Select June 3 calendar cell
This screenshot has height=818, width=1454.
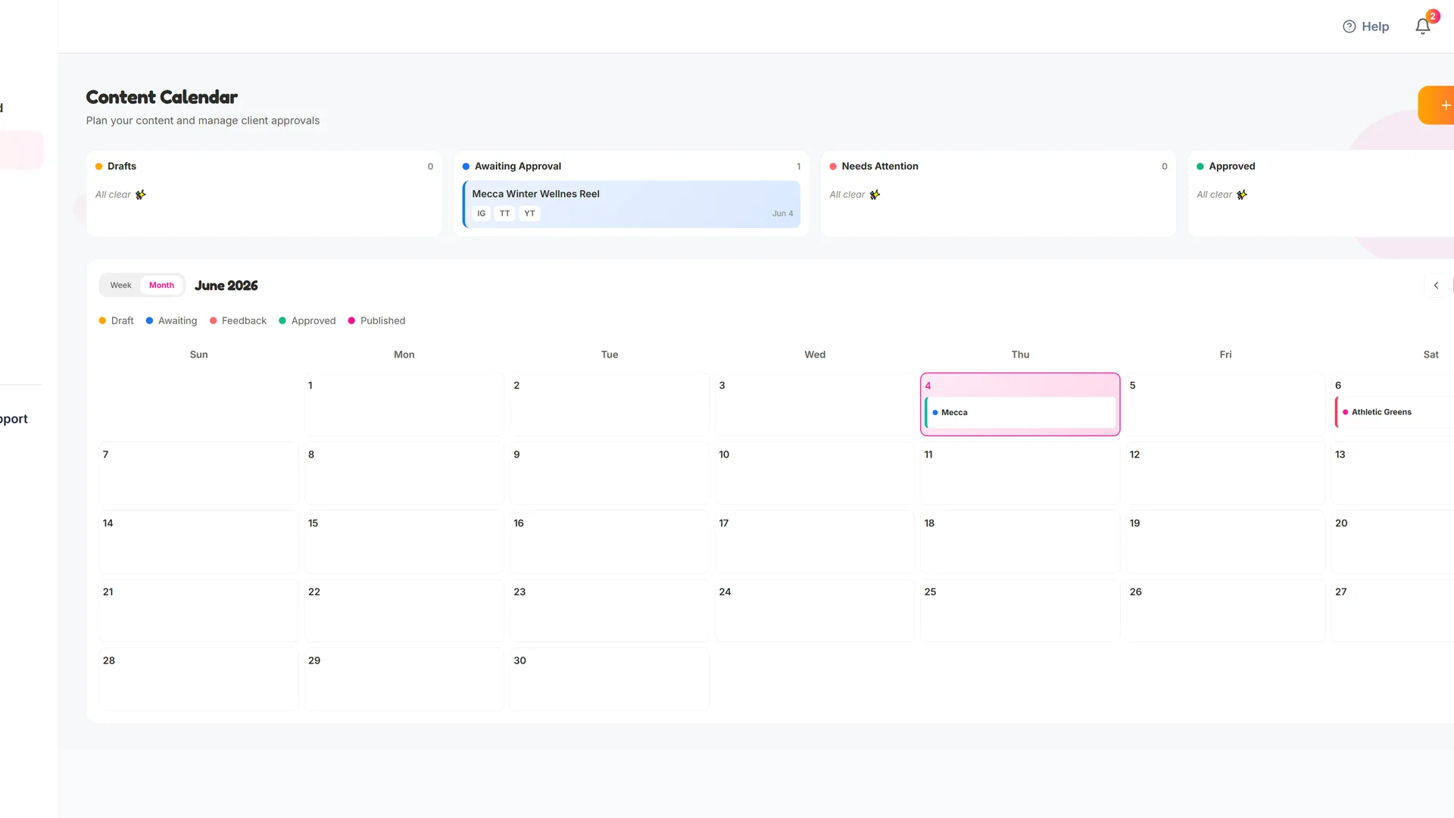tap(815, 404)
